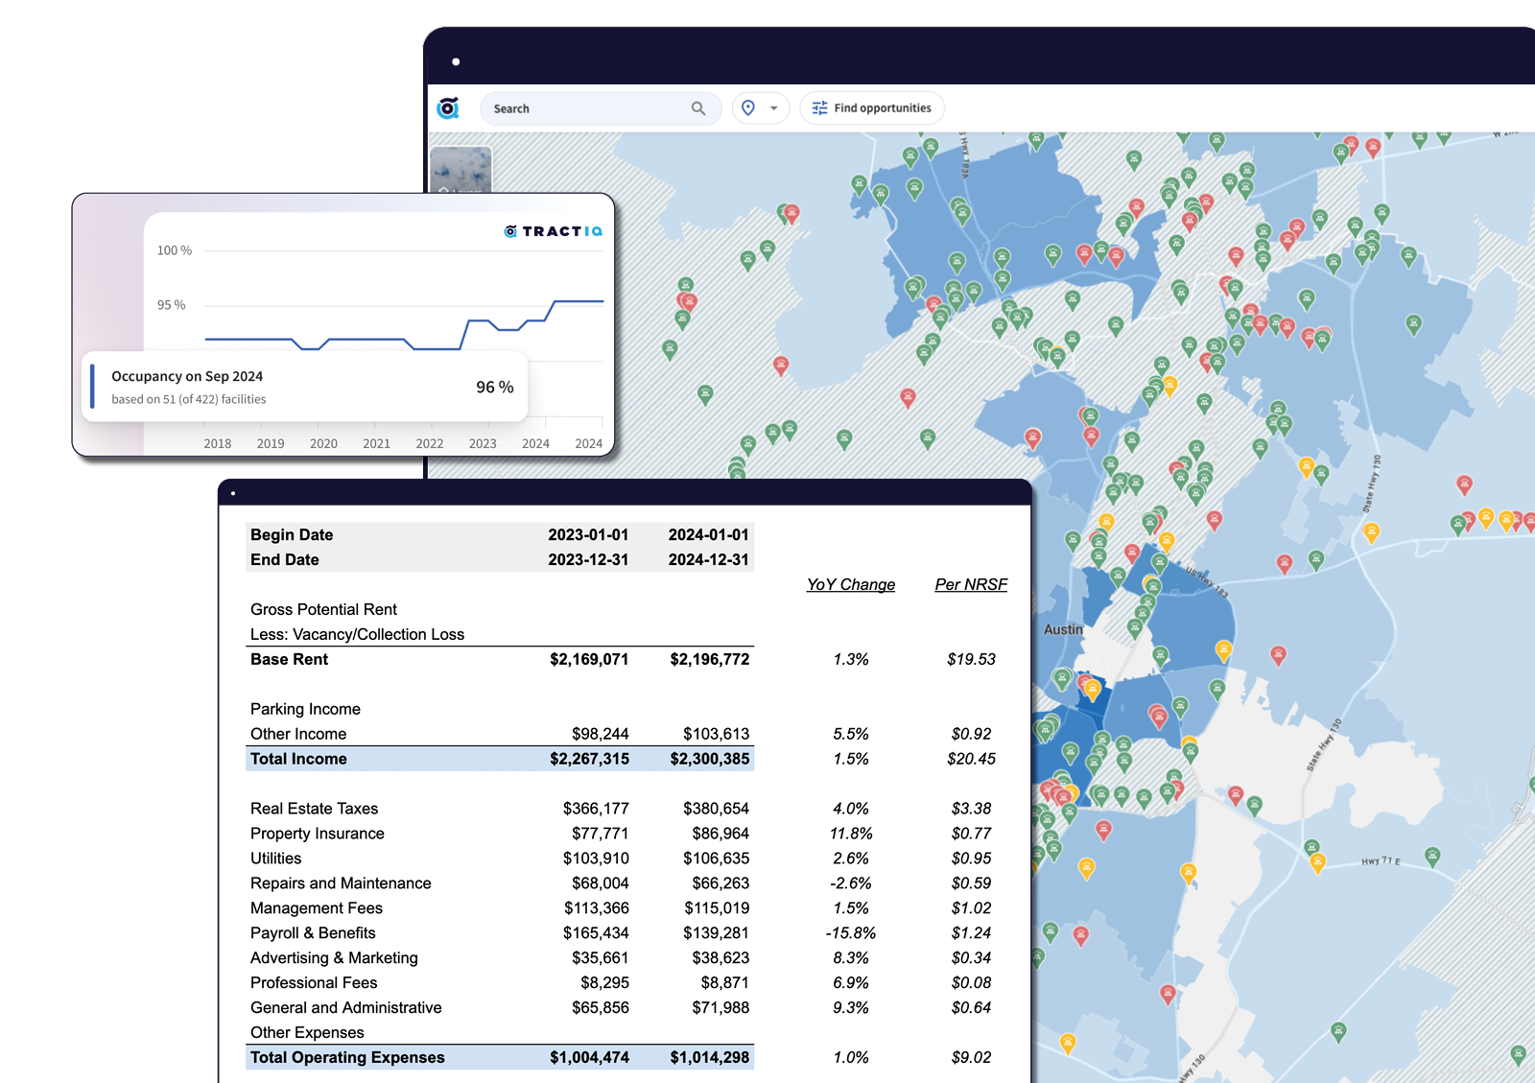Click the Per NRSF column header
The width and height of the screenshot is (1535, 1083).
pos(971,584)
